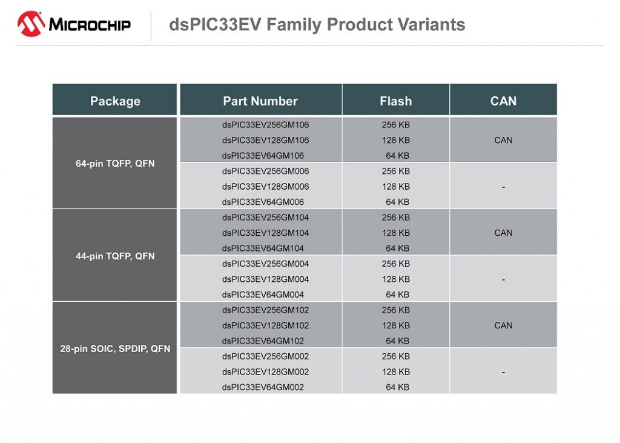Click part number dsPIC33EV128GM102

(x=265, y=325)
